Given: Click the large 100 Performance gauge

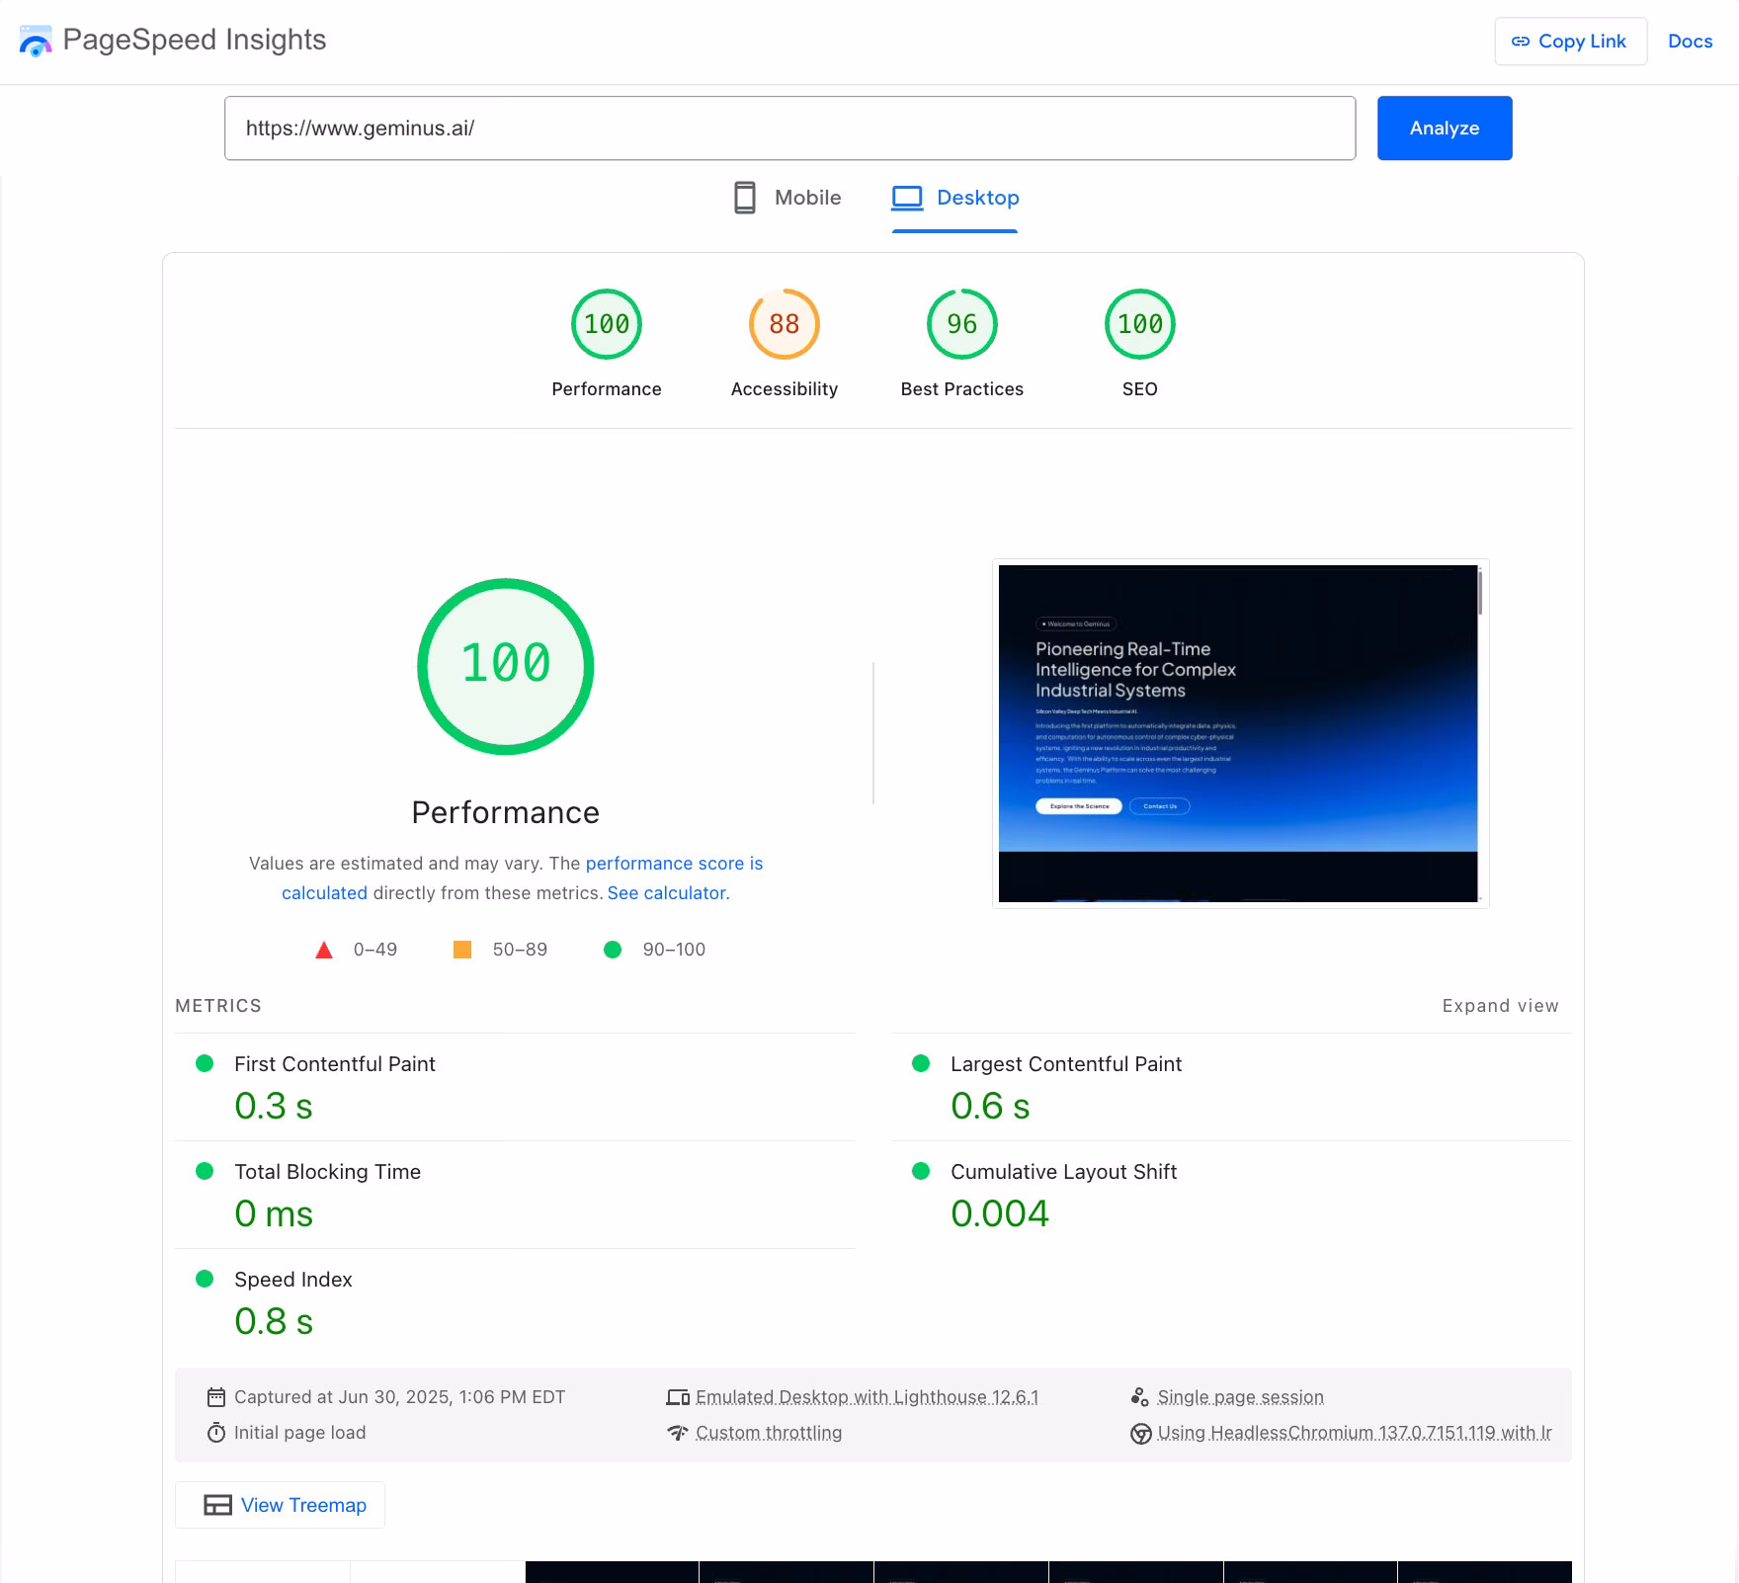Looking at the screenshot, I should (x=506, y=667).
